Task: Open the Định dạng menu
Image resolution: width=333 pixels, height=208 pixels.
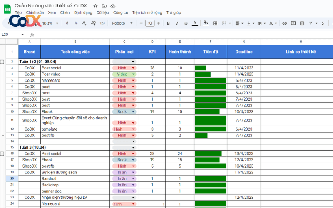Action: (x=83, y=12)
